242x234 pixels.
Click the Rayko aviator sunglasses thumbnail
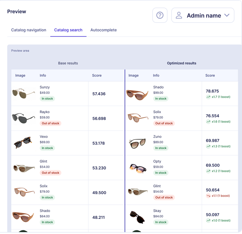(23, 118)
